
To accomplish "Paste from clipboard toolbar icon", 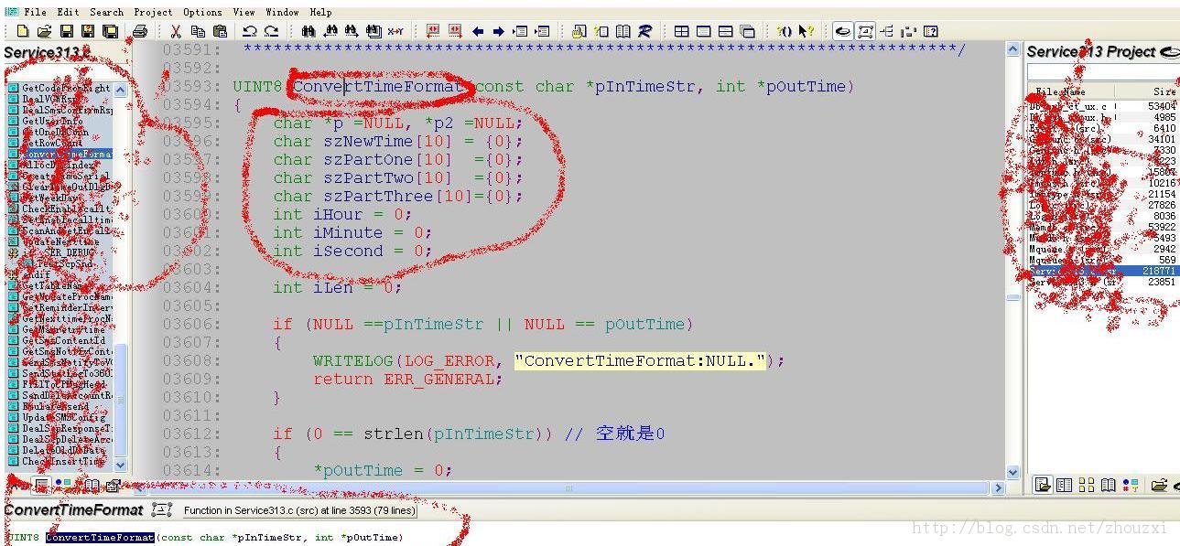I will (x=220, y=31).
